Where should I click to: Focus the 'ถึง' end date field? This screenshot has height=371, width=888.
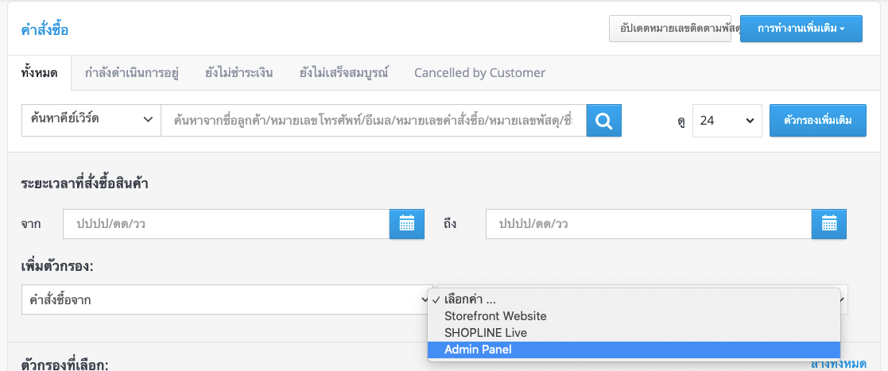(649, 224)
